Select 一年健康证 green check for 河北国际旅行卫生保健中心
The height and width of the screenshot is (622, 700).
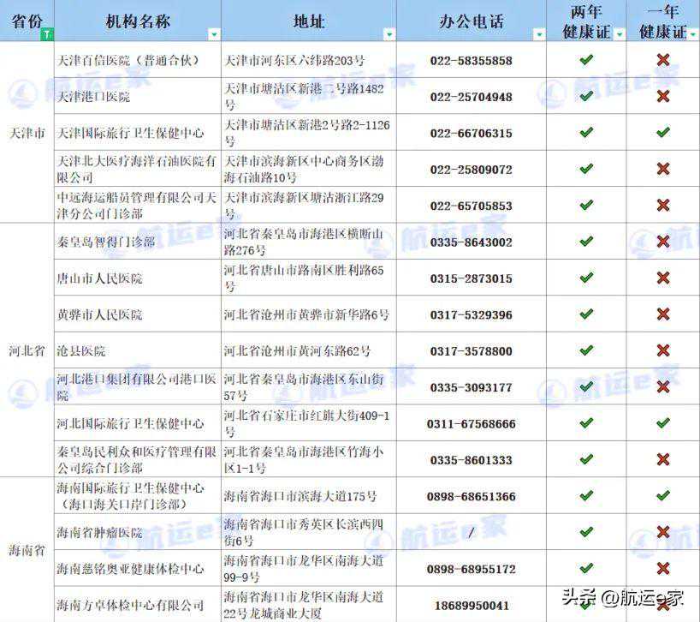tap(662, 423)
